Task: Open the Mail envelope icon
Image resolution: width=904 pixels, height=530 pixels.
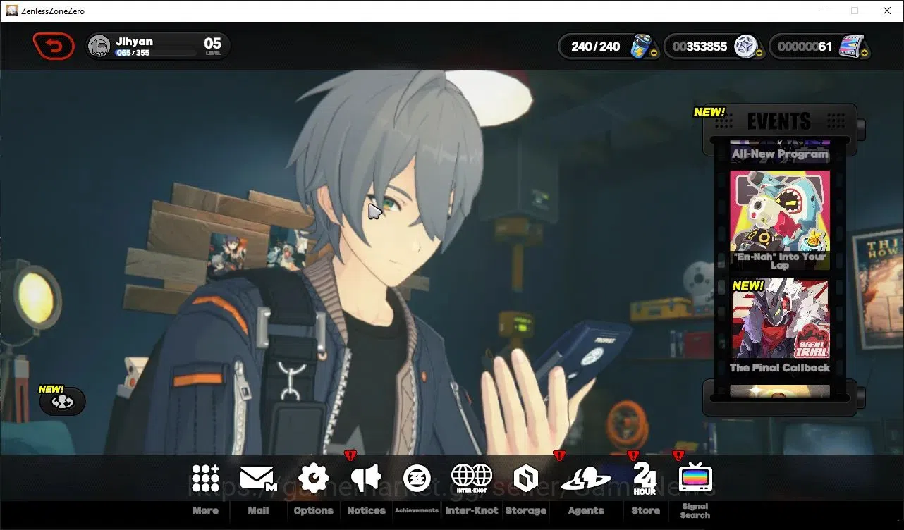Action: click(258, 479)
